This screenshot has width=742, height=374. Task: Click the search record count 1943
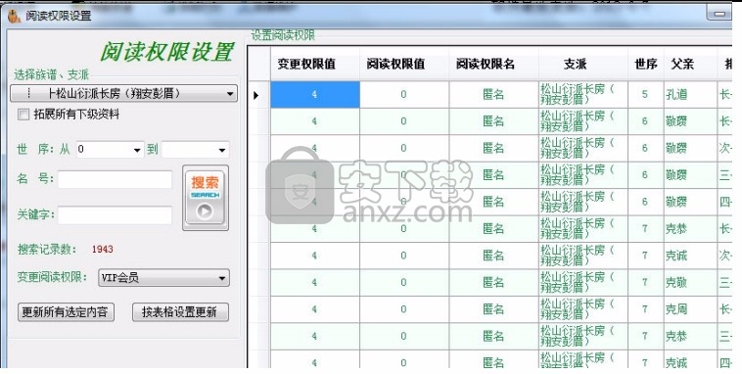[102, 250]
